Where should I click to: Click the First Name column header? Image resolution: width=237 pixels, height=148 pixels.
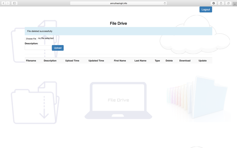(120, 61)
